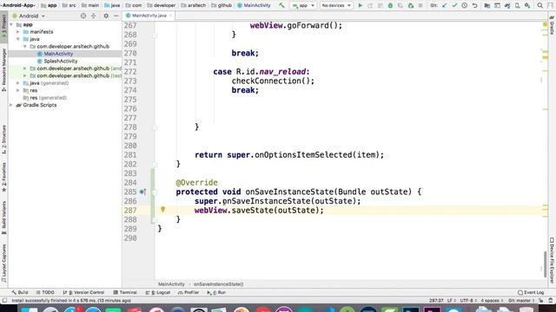The image size is (556, 312).
Task: Open the TODO tool window
Action: tap(45, 293)
